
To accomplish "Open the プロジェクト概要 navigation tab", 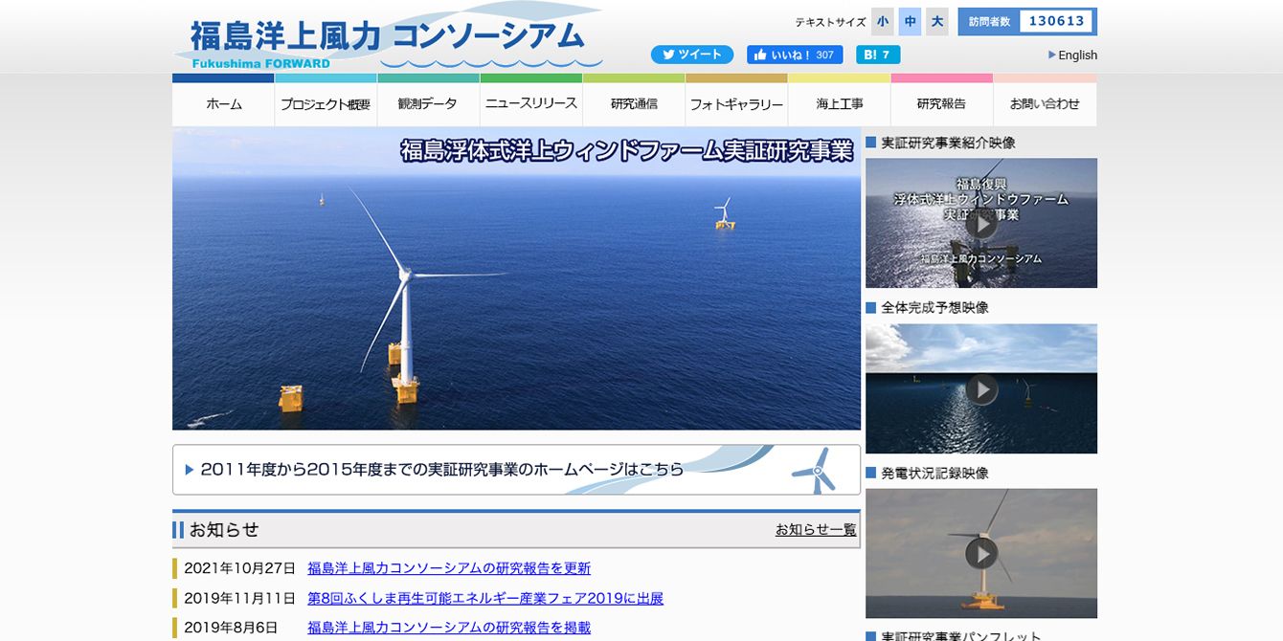I will [x=326, y=104].
